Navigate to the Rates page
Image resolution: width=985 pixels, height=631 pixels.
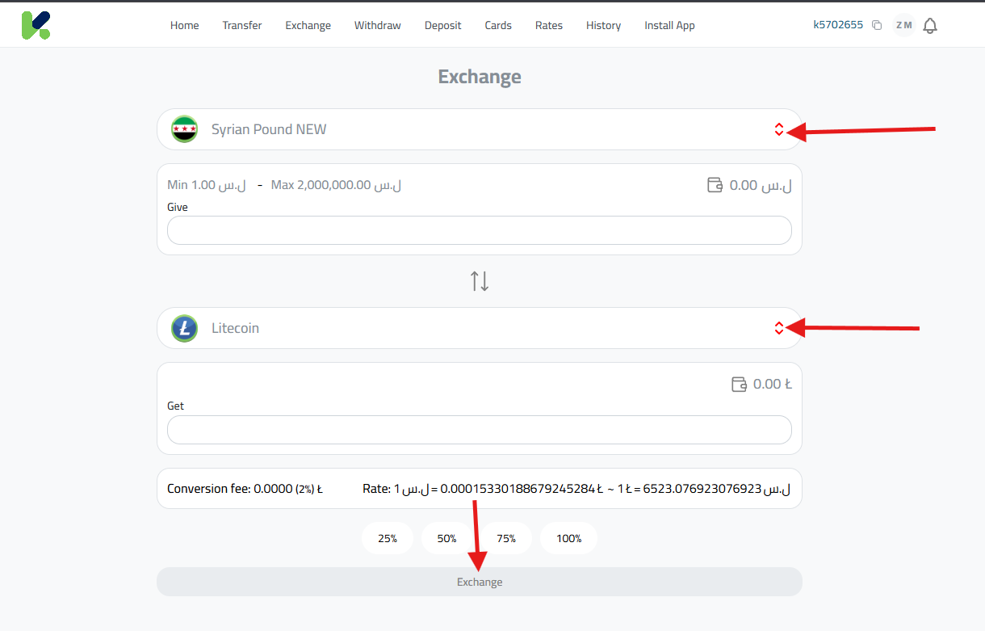[x=548, y=25]
